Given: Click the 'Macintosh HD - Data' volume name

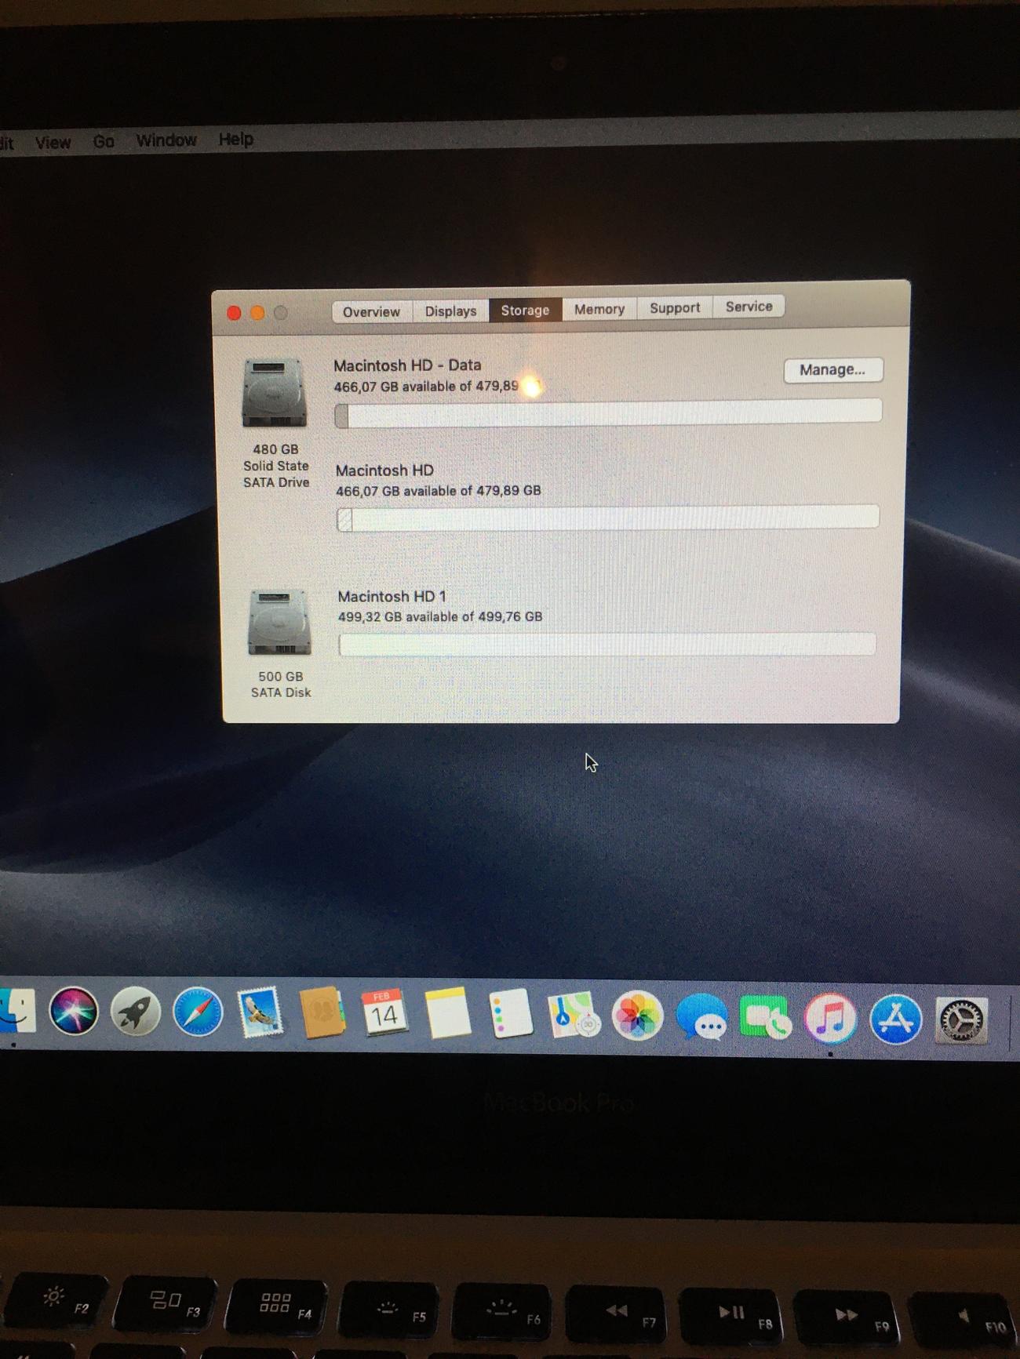Looking at the screenshot, I should pos(407,365).
